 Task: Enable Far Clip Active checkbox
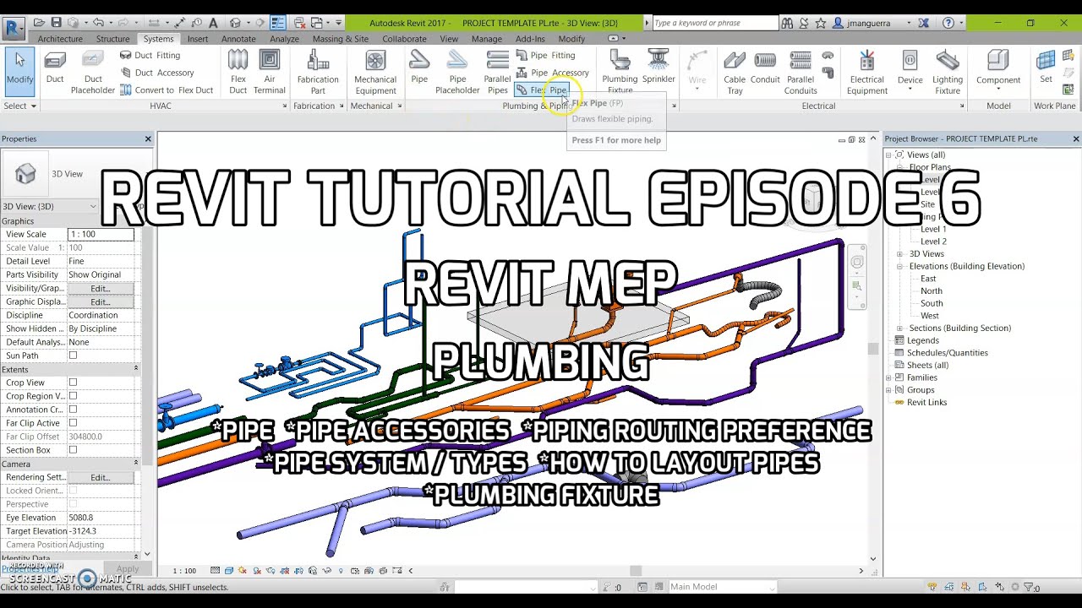pos(73,423)
